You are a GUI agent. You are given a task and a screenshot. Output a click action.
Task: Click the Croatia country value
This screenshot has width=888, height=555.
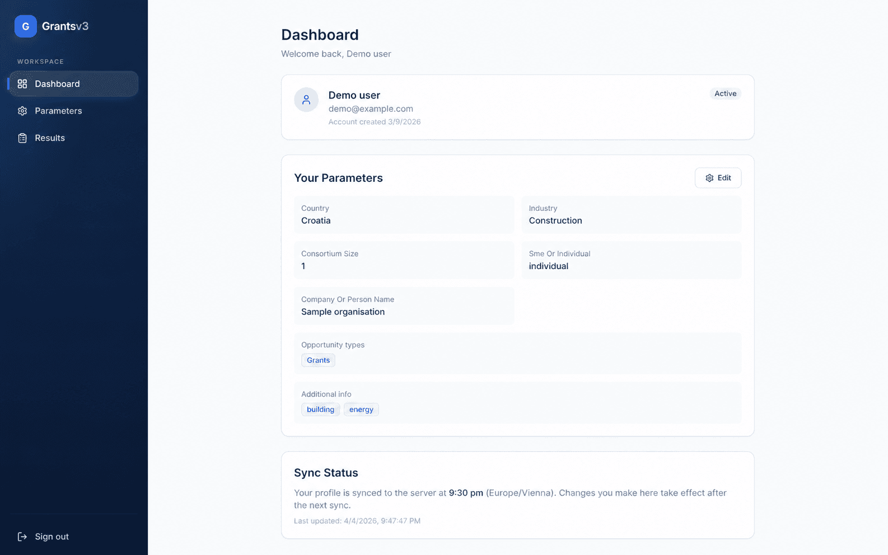click(x=316, y=220)
